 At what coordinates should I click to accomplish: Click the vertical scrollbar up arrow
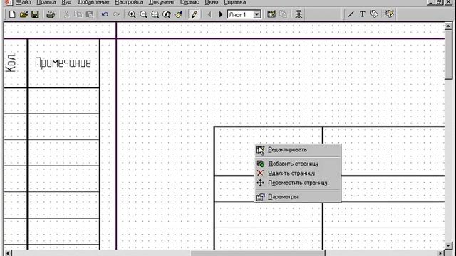click(448, 26)
